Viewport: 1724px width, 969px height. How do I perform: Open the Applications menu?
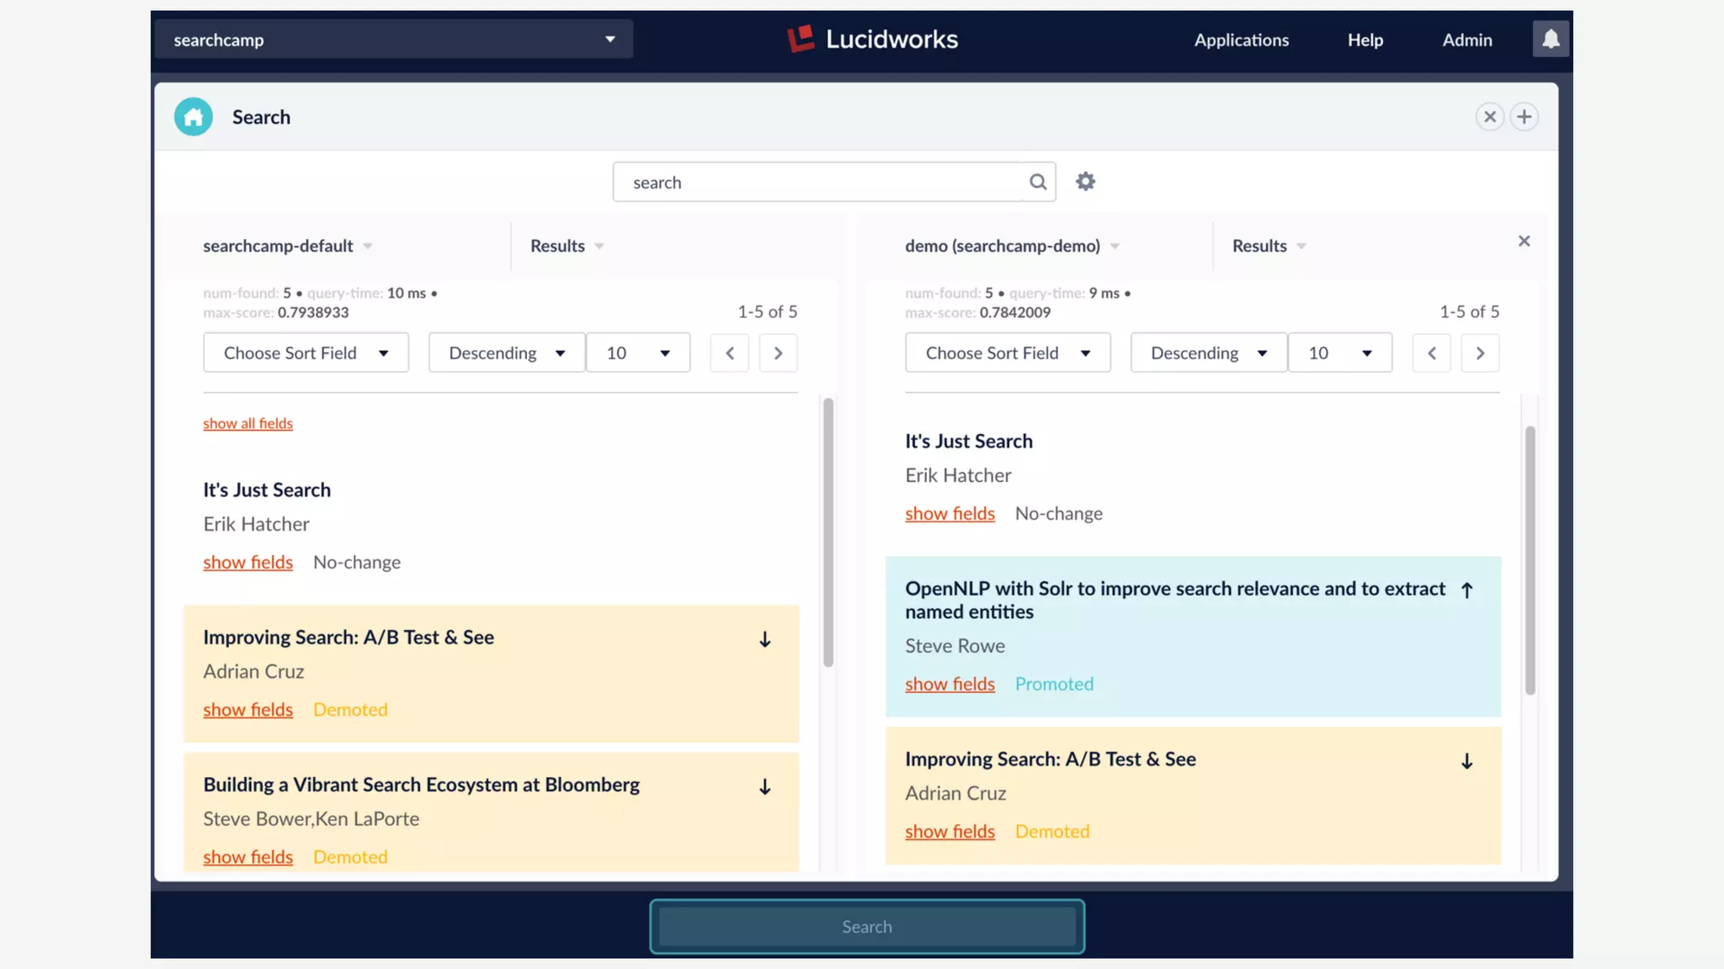pos(1241,40)
